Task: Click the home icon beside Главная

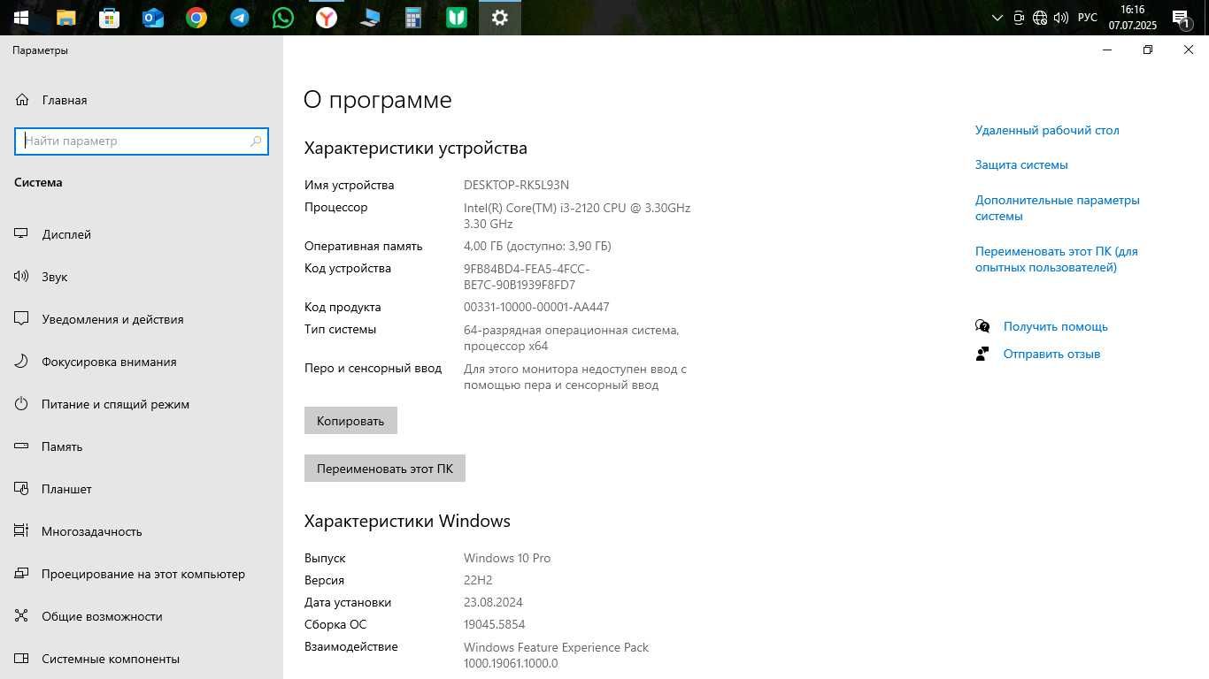Action: click(x=22, y=100)
